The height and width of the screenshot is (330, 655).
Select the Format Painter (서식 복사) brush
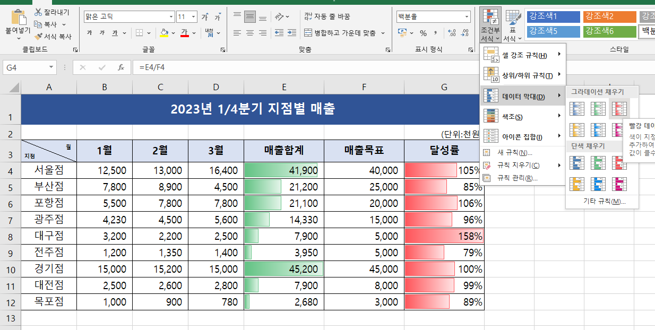tap(38, 37)
